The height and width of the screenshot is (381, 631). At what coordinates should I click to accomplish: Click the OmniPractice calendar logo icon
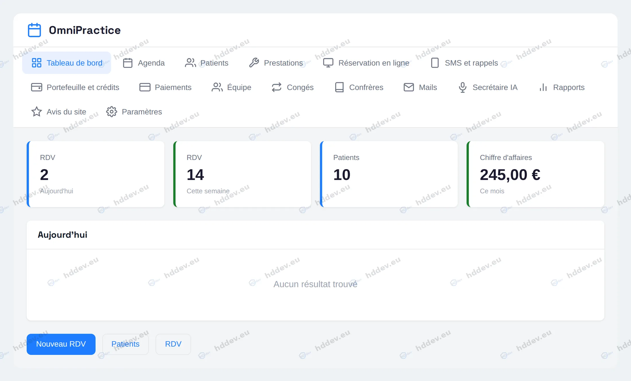coord(34,30)
